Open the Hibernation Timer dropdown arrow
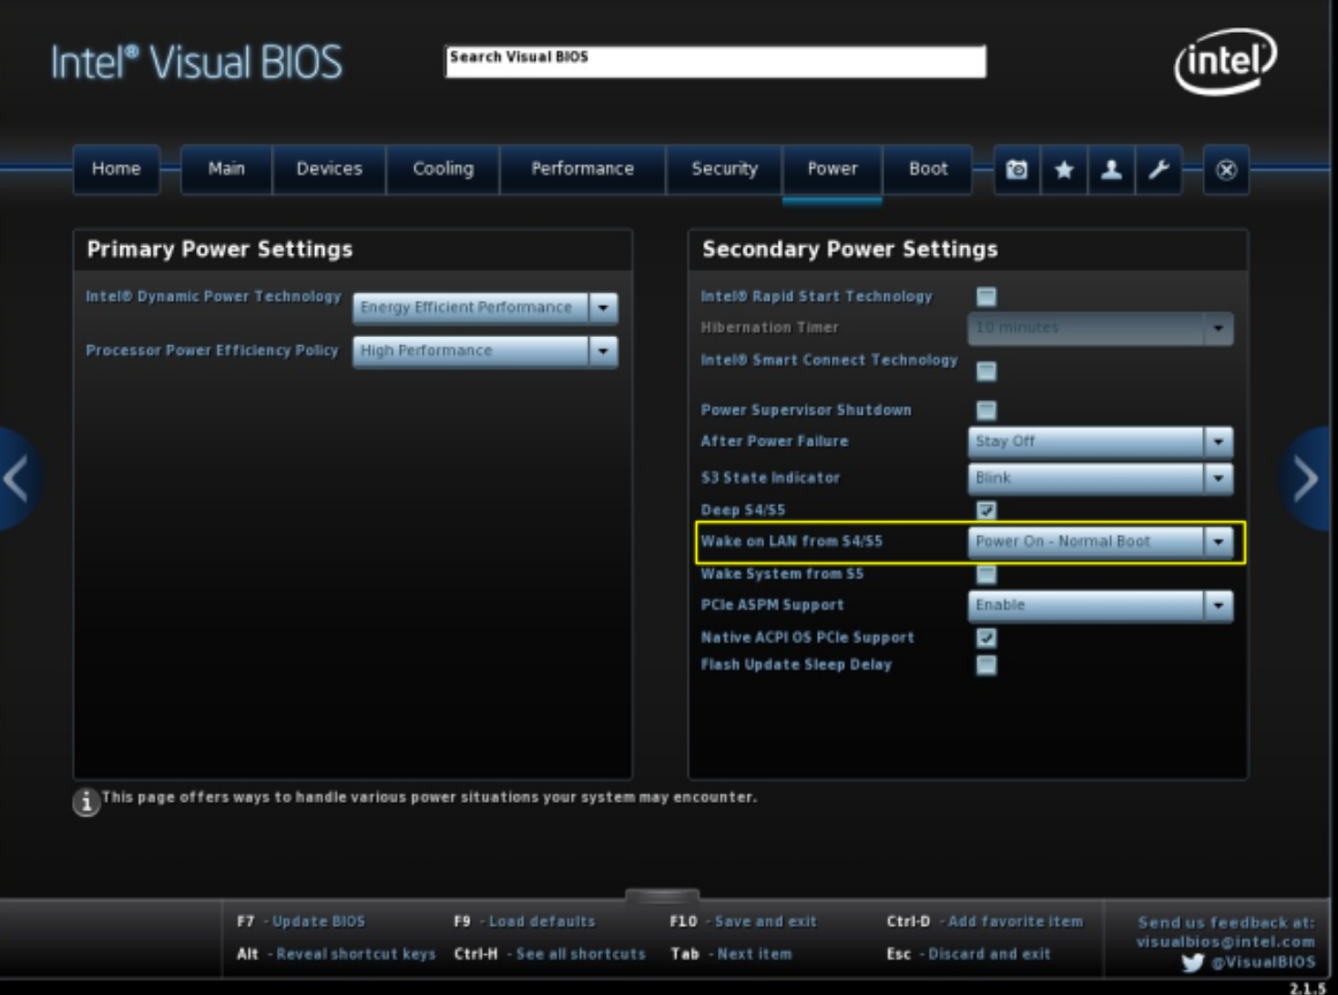The image size is (1338, 995). click(1219, 328)
